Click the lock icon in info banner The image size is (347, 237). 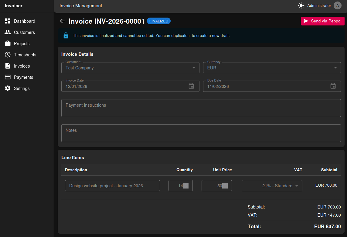66,35
